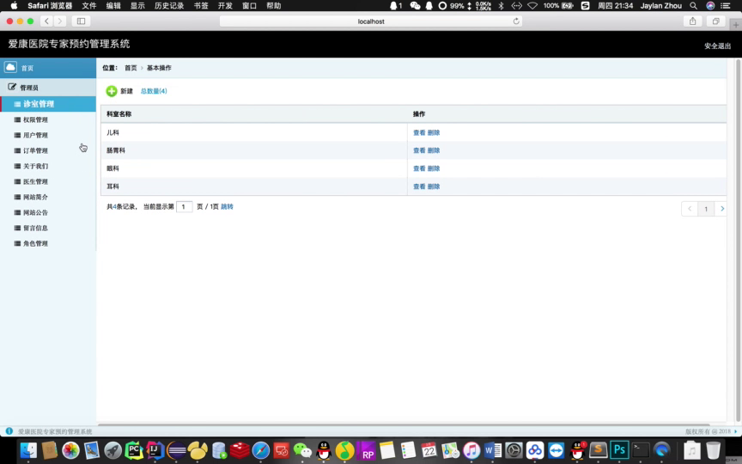Click the green plus 新建 icon
The height and width of the screenshot is (464, 742).
111,91
